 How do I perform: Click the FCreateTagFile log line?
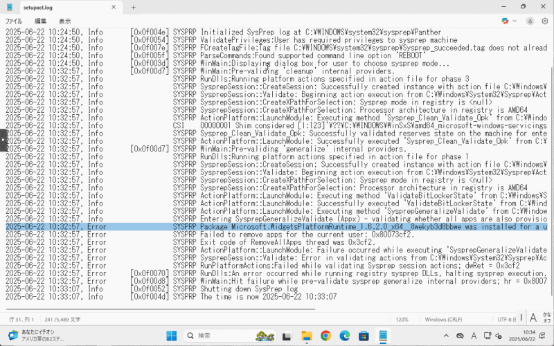pyautogui.click(x=276, y=48)
